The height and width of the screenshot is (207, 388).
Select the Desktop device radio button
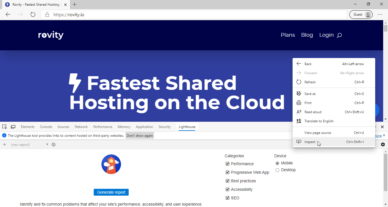click(x=278, y=170)
